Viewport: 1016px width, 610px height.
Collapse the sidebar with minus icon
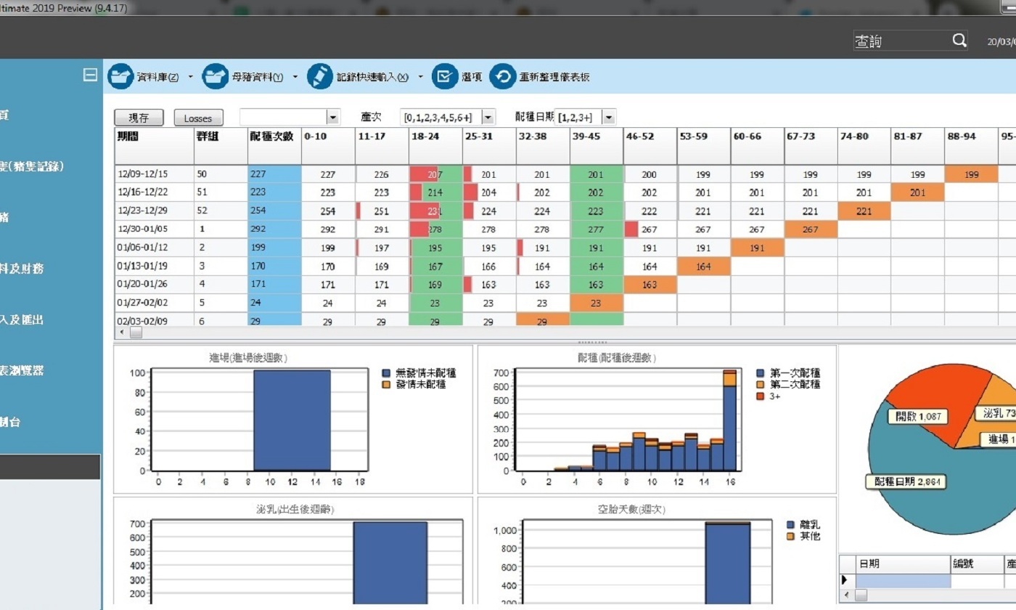click(x=90, y=74)
